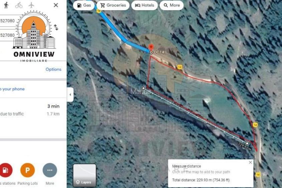This screenshot has width=282, height=188.
Task: Swap start and destination with reverse arrows
Action: (56, 27)
